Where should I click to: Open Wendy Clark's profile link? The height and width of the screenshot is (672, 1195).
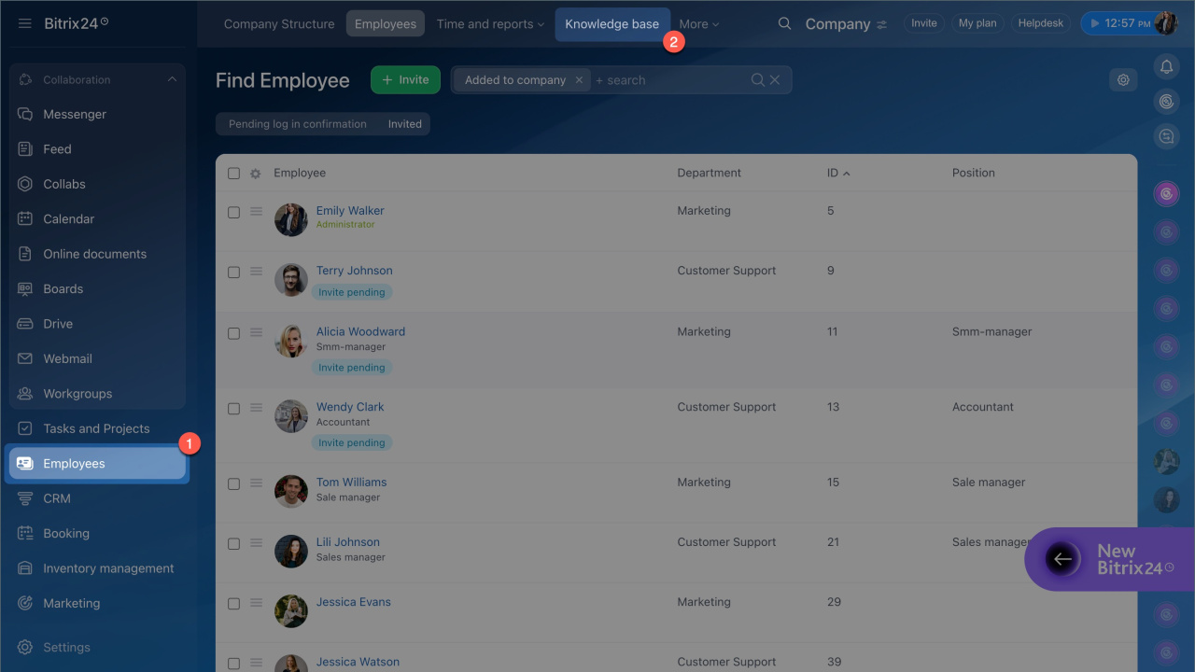pos(350,407)
